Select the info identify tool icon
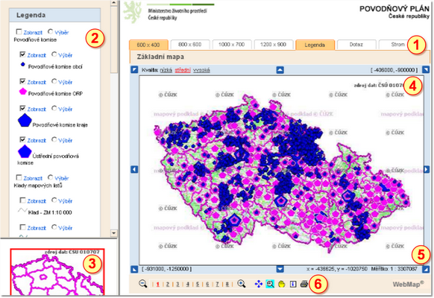This screenshot has height=298, width=434. [293, 284]
